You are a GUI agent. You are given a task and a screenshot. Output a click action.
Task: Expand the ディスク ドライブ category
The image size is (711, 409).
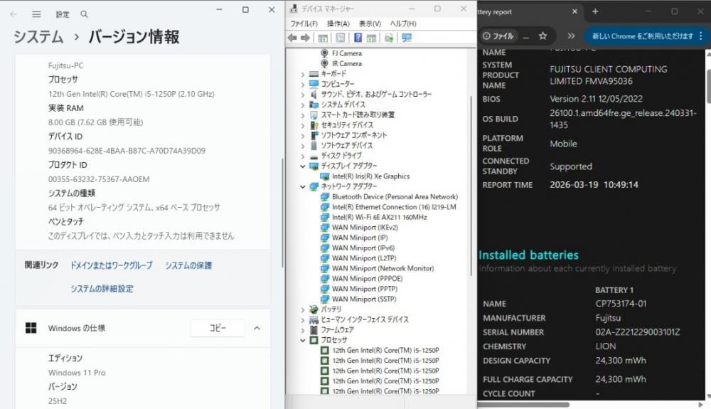pyautogui.click(x=303, y=156)
